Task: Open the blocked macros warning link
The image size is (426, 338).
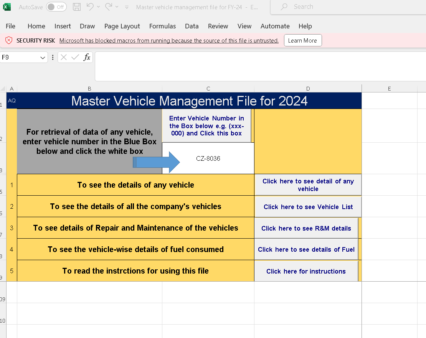Action: tap(169, 40)
